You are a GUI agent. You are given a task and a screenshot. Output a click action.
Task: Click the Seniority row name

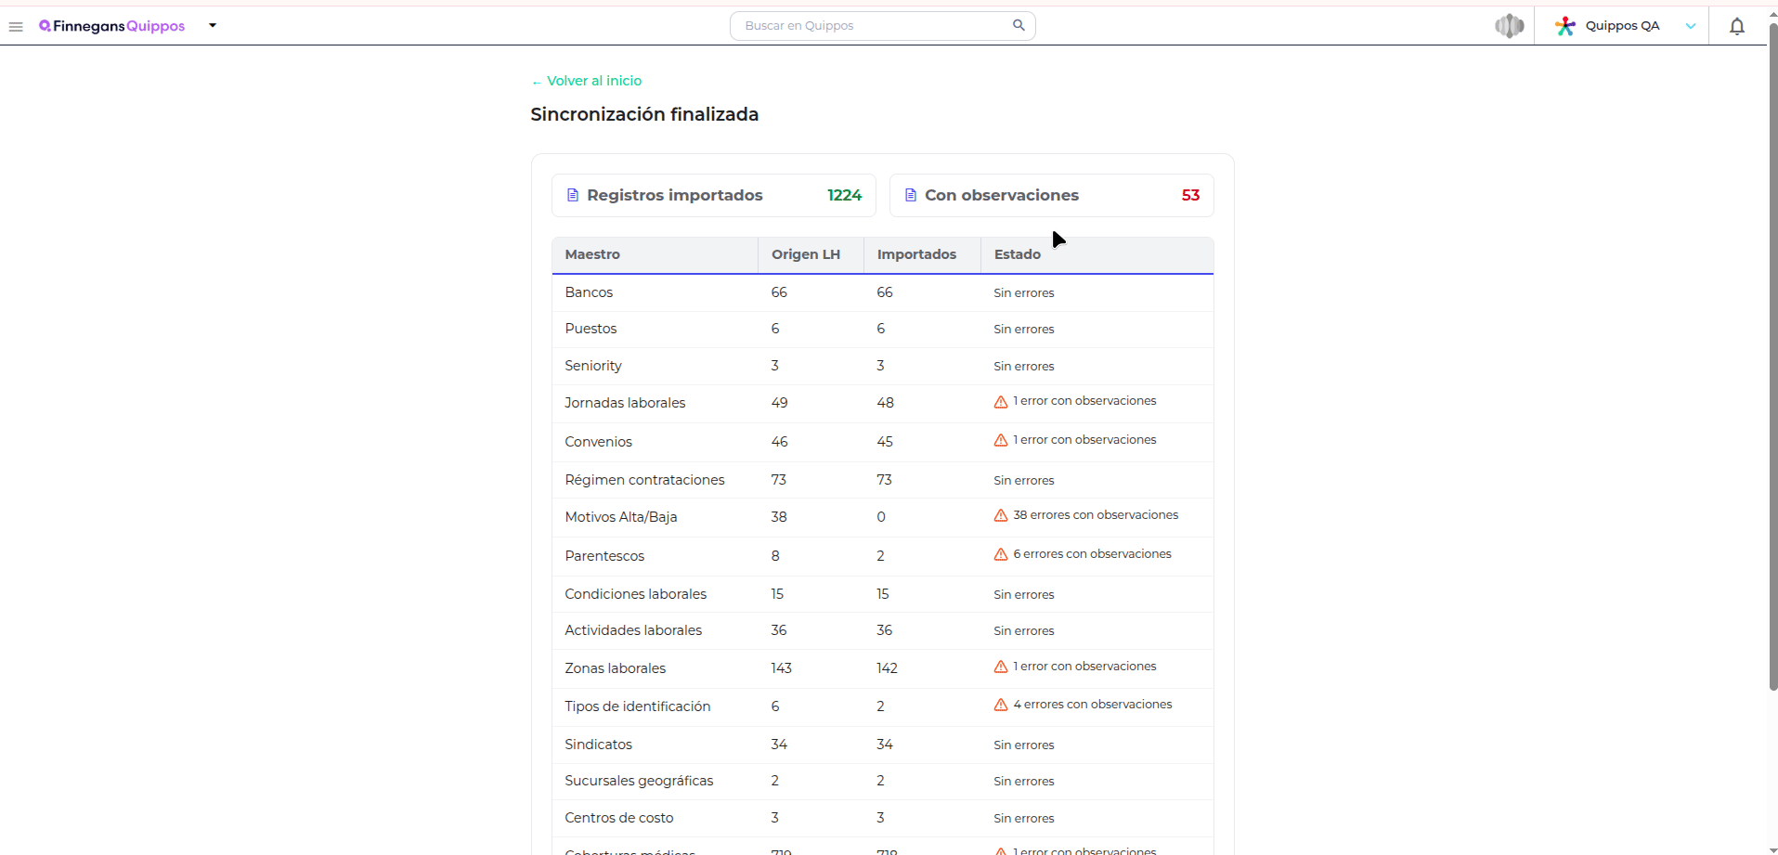tap(593, 366)
